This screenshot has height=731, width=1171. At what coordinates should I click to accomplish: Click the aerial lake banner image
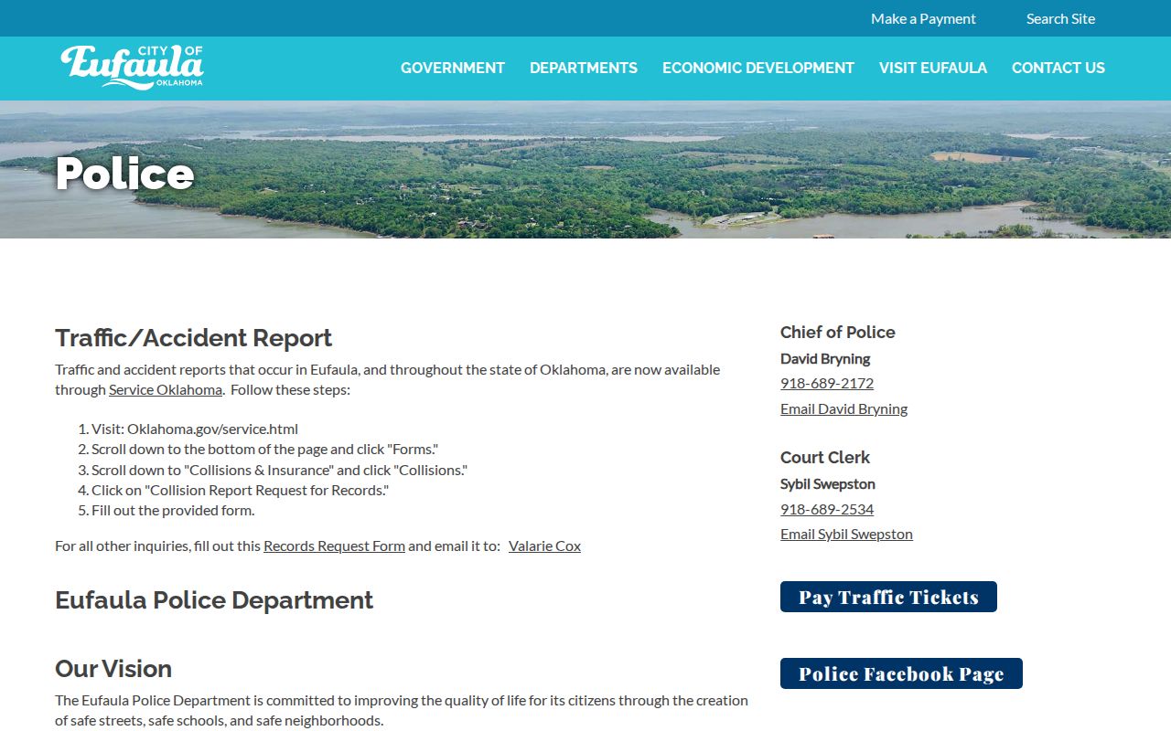[x=585, y=169]
